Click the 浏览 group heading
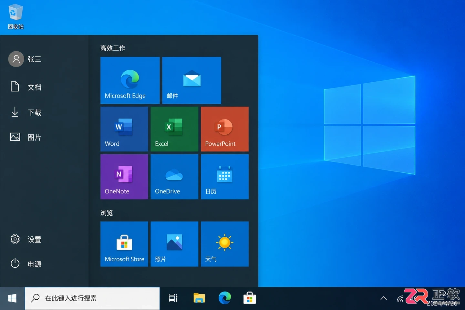This screenshot has height=310, width=465. [x=107, y=213]
